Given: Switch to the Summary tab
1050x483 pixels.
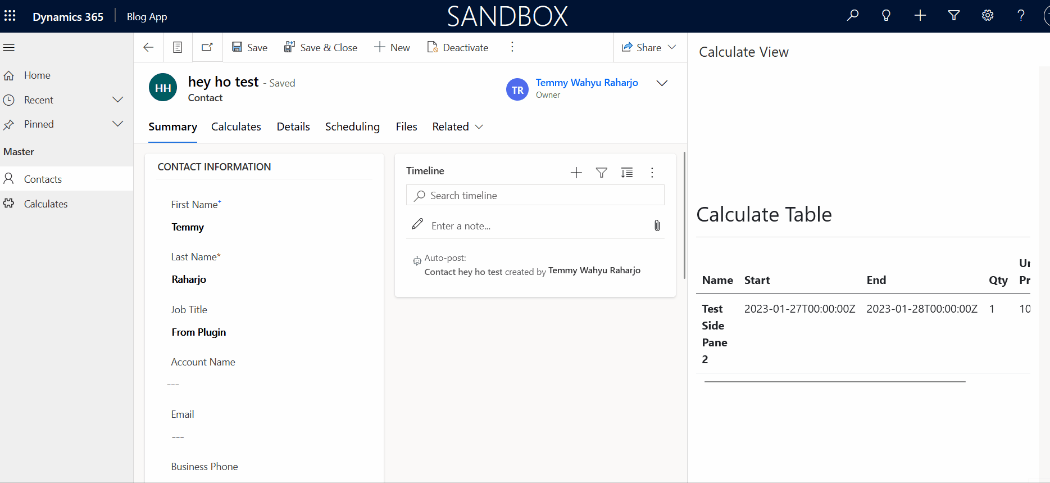Looking at the screenshot, I should [172, 127].
